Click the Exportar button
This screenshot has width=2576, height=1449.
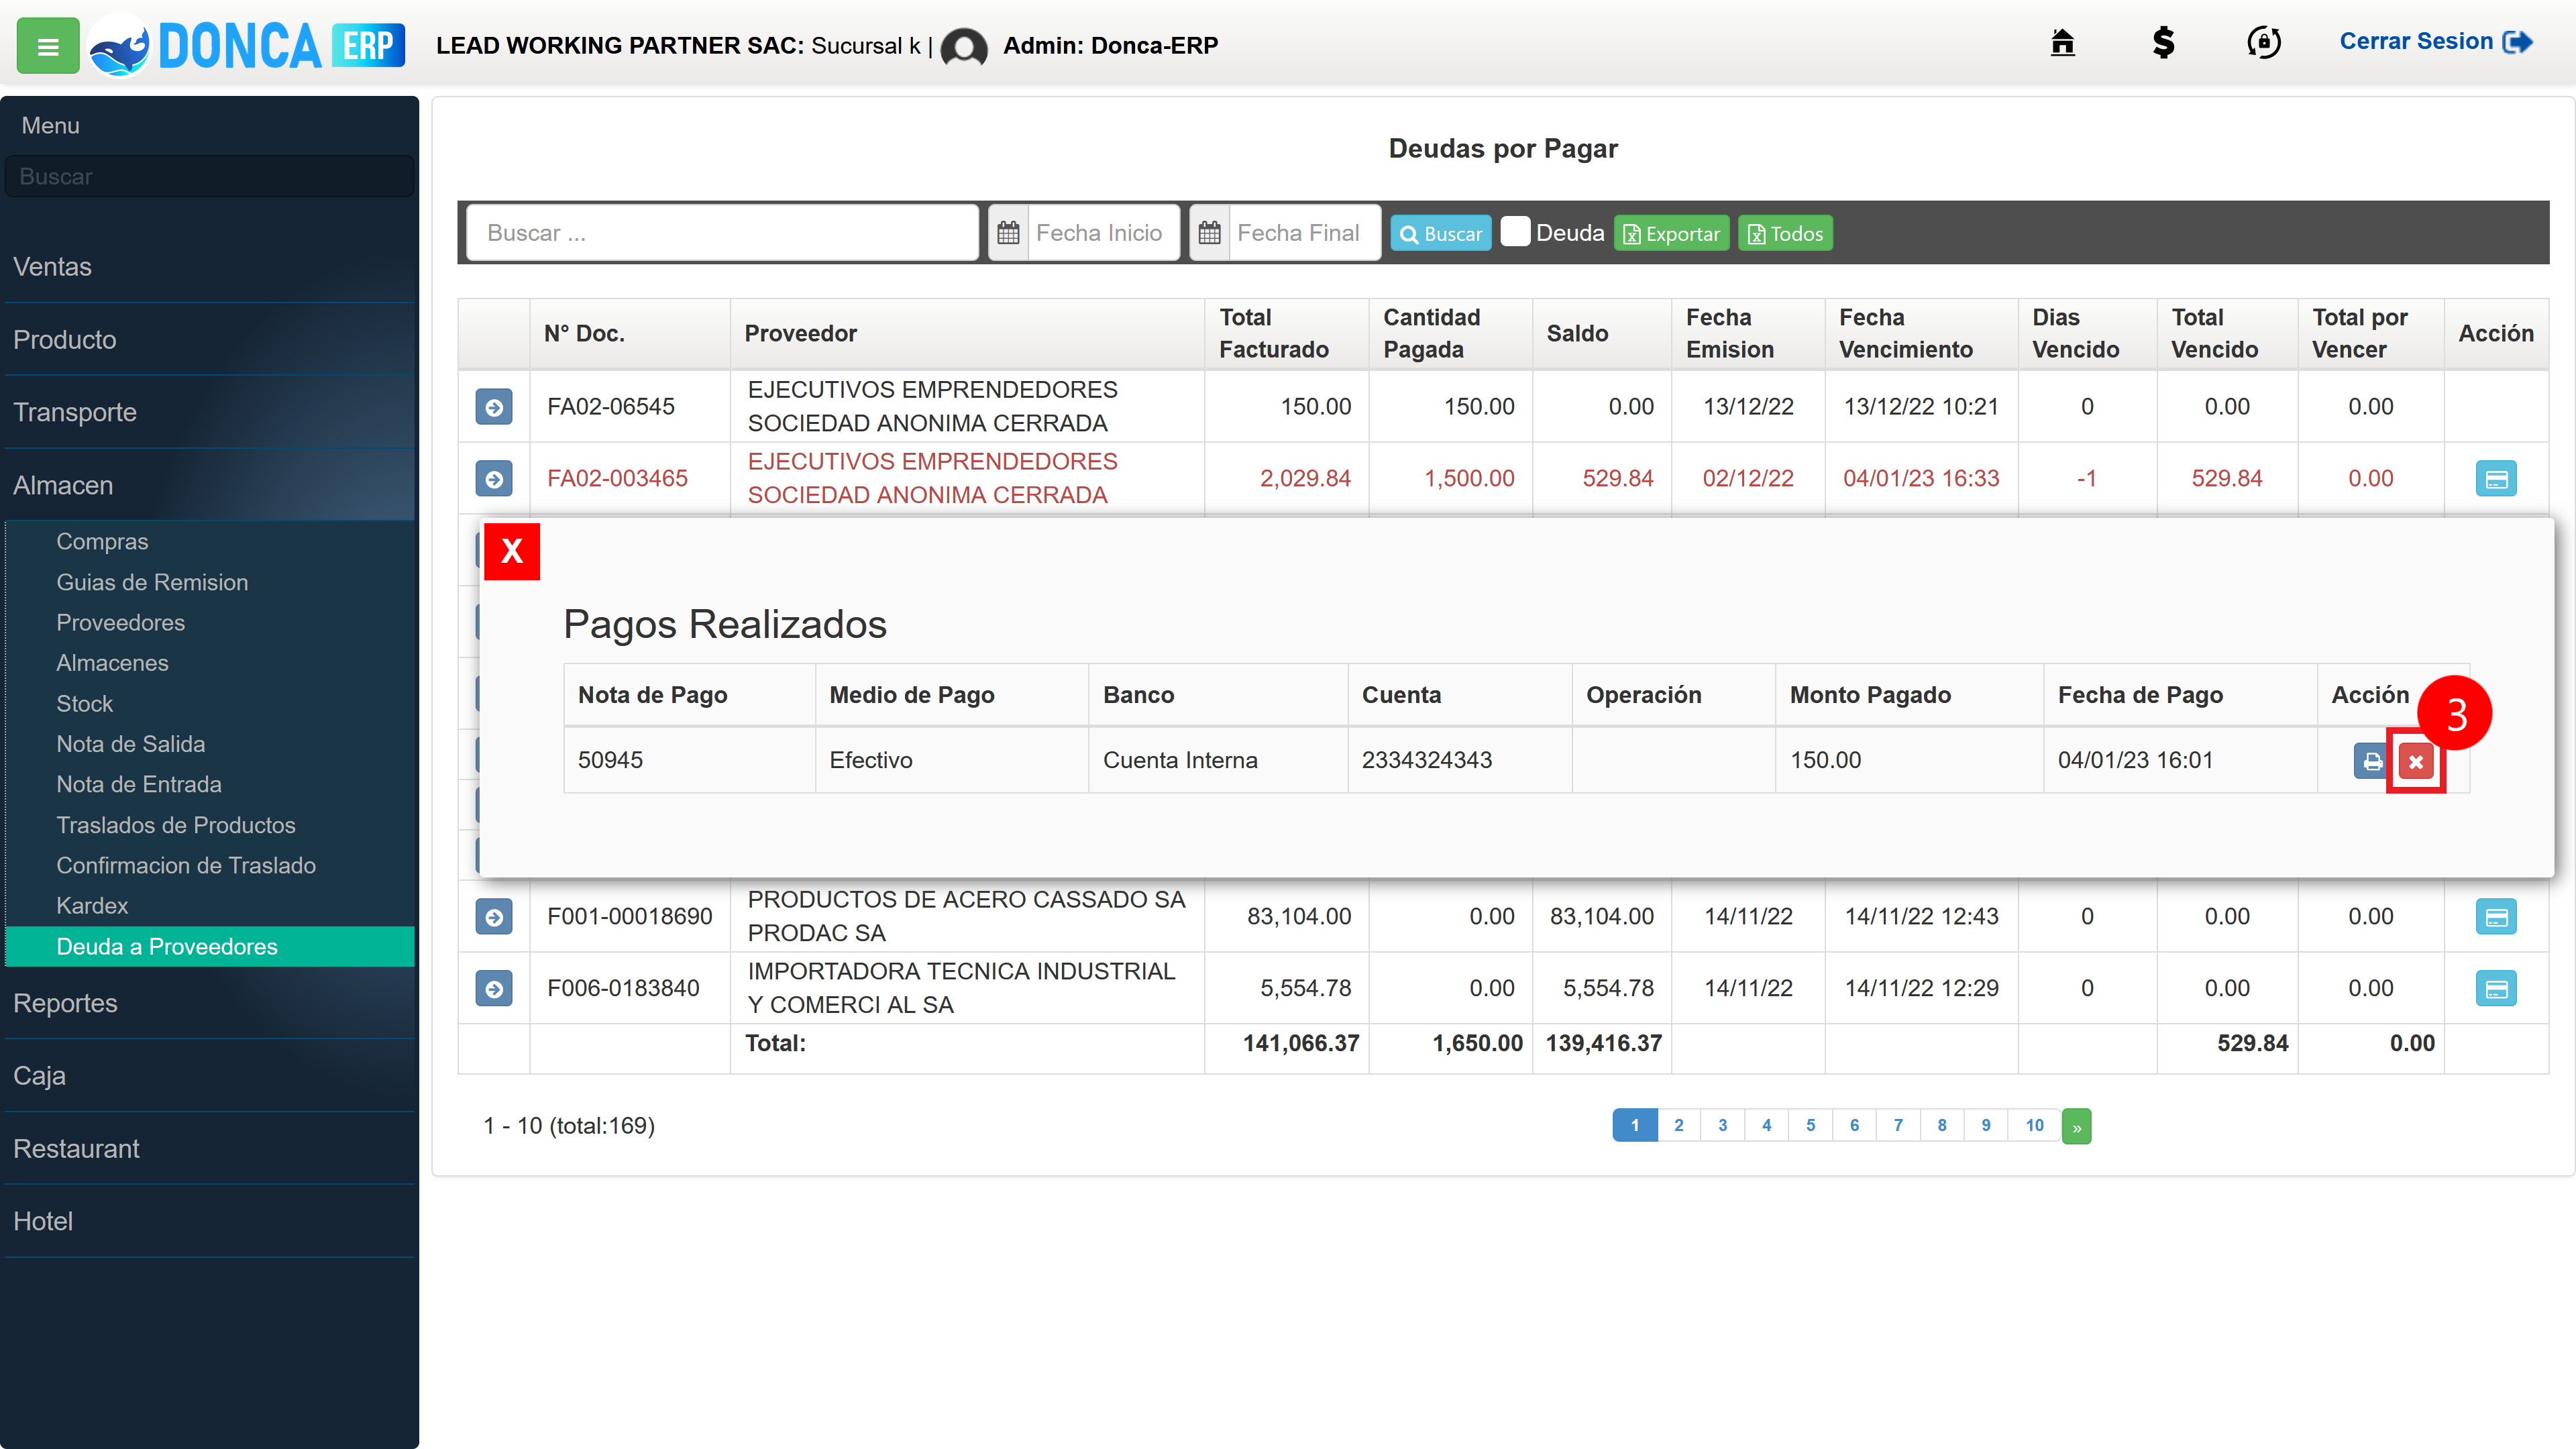[x=1671, y=233]
